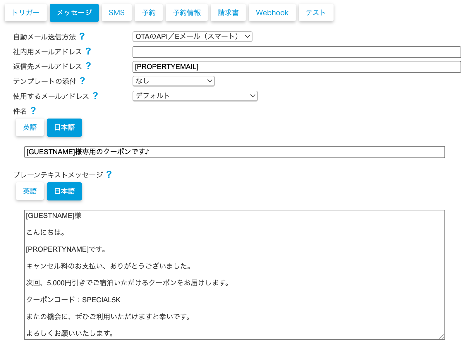Grab the message textarea resize handle
This screenshot has width=474, height=343.
(x=442, y=337)
